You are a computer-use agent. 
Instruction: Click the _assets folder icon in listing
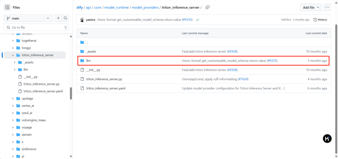coord(82,51)
